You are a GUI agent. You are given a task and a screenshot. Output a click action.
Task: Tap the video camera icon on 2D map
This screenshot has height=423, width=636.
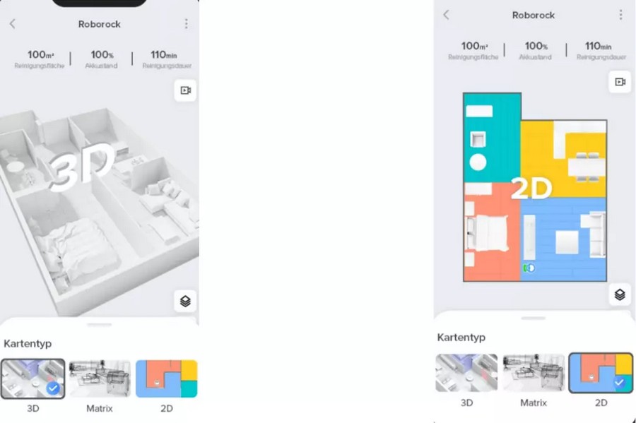point(620,82)
